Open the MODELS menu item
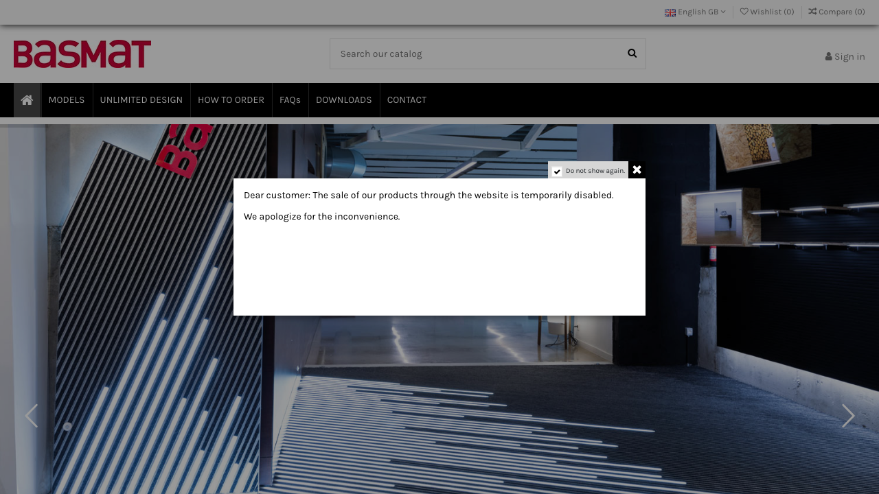Screen dimensions: 879x494 (66, 99)
